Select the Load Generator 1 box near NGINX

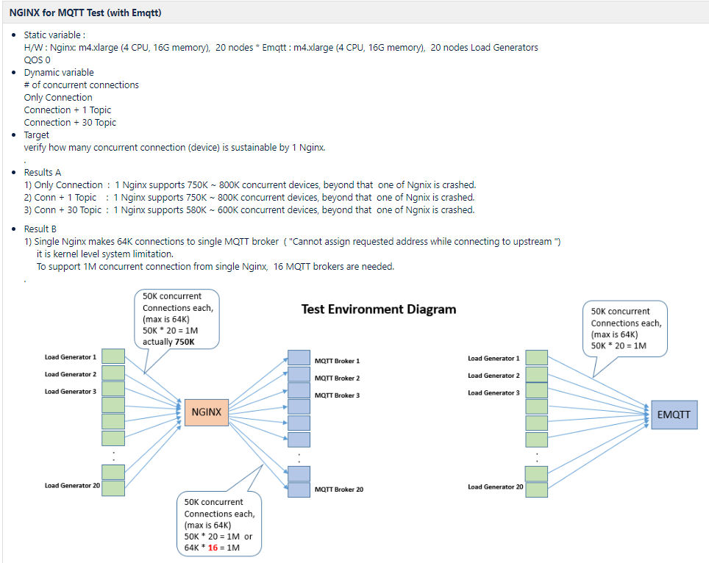(113, 355)
